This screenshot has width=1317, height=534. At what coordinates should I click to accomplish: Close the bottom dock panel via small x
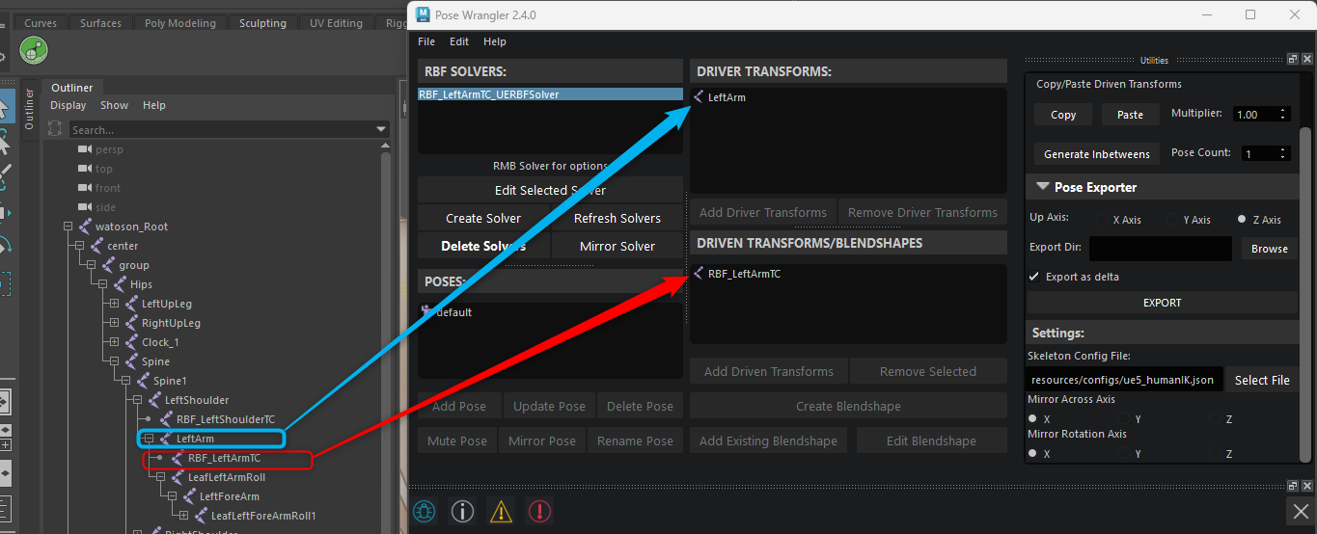(1305, 486)
